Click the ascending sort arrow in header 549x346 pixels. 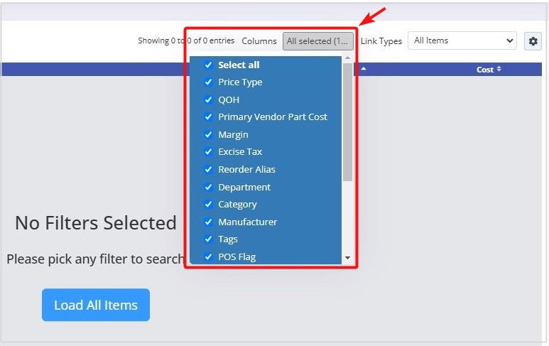pos(364,69)
